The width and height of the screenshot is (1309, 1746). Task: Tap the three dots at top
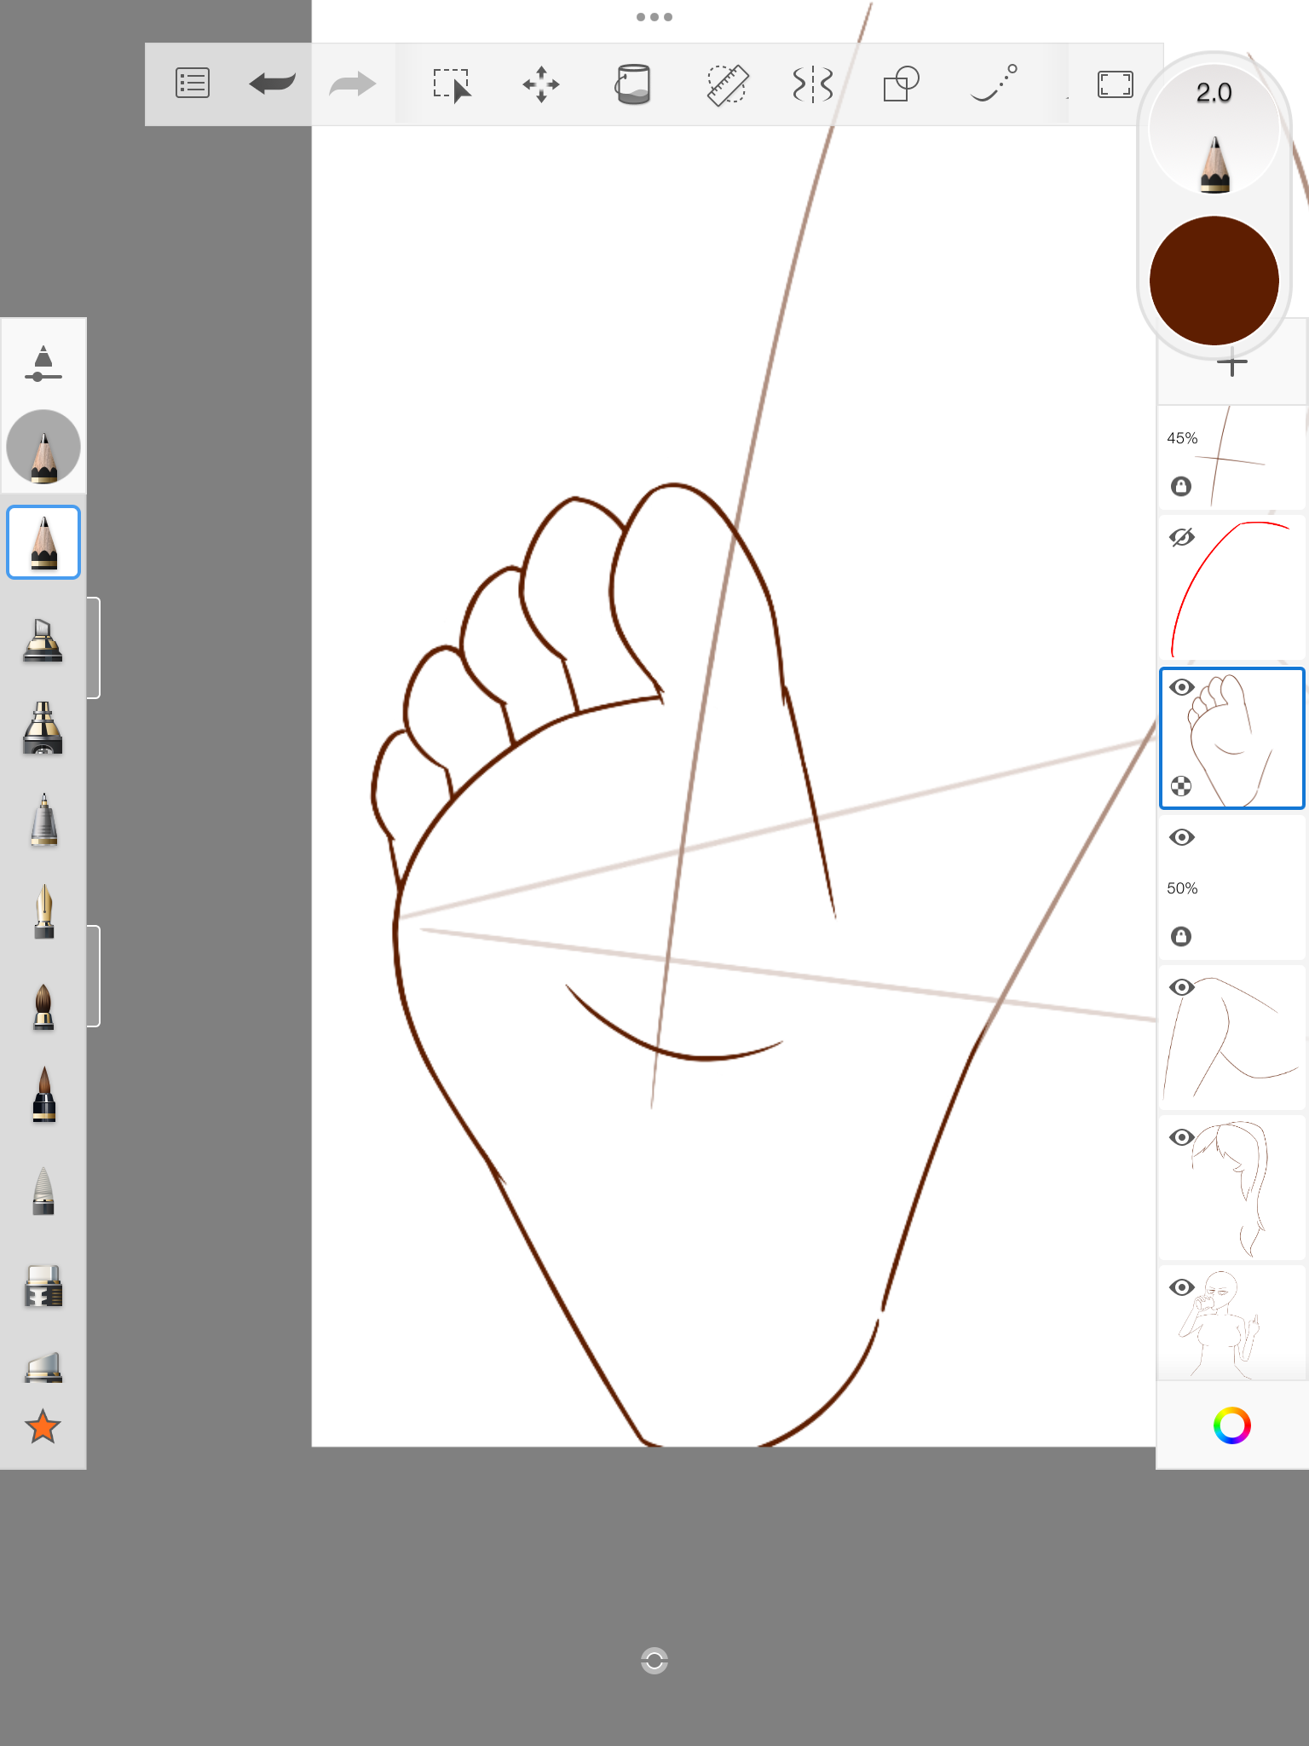(x=654, y=17)
